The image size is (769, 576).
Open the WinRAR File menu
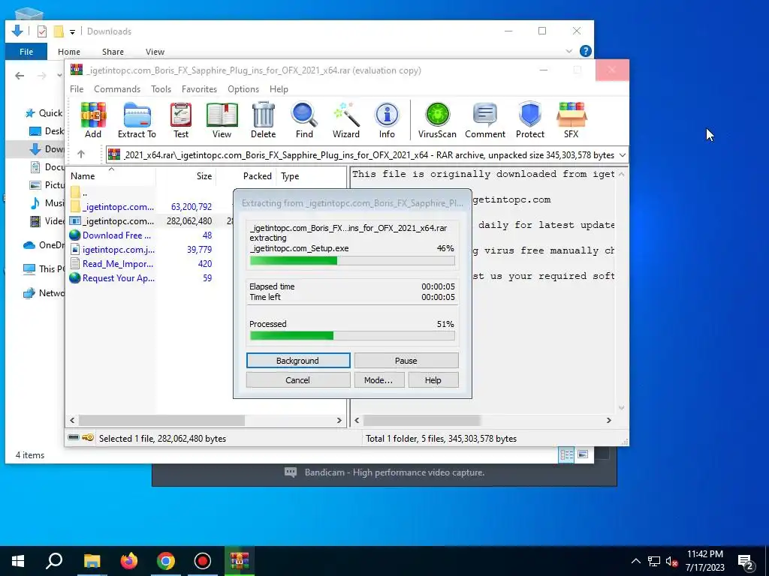[77, 89]
